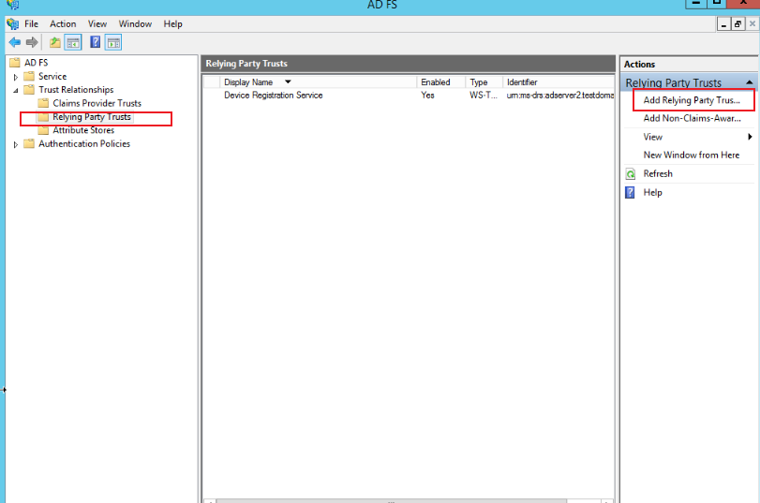760x503 pixels.
Task: Open the File menu
Action: (31, 23)
